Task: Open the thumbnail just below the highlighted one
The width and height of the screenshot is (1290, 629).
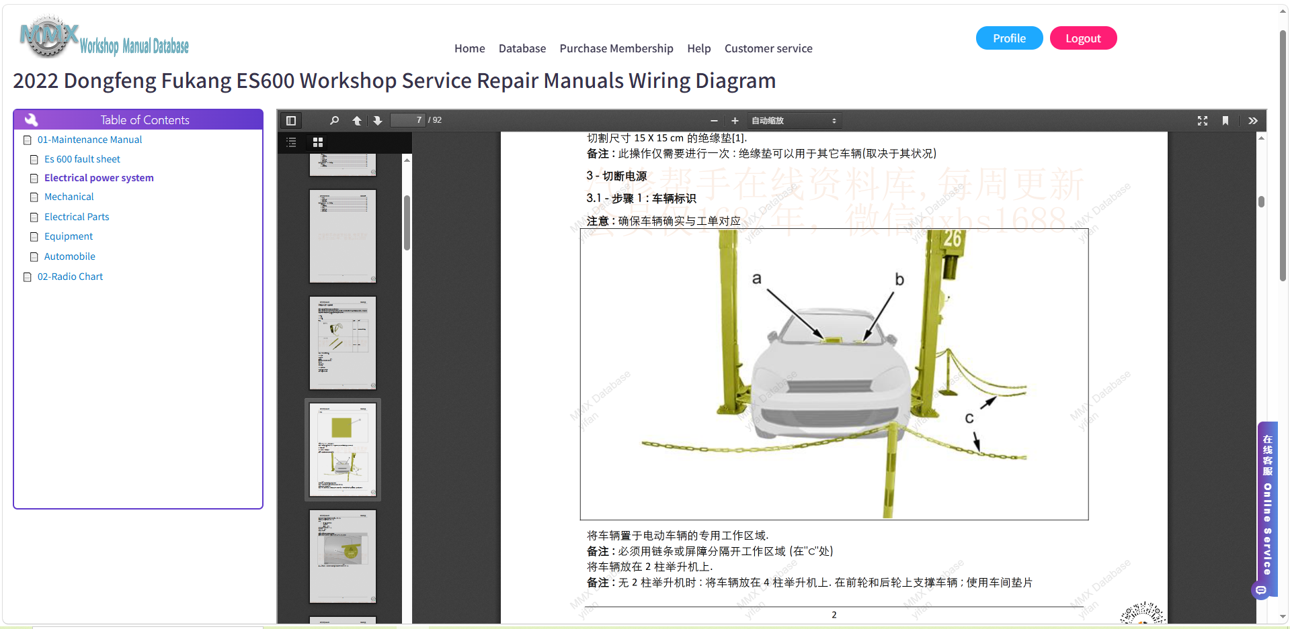Action: point(343,557)
